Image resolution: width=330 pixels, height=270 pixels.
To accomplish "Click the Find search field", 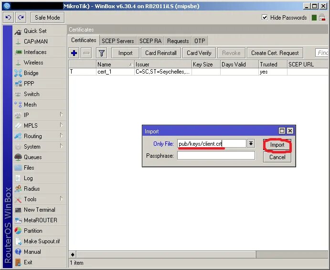I will click(322, 53).
